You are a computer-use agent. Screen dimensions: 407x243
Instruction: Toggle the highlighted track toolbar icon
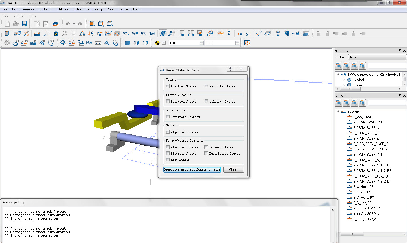163,33
